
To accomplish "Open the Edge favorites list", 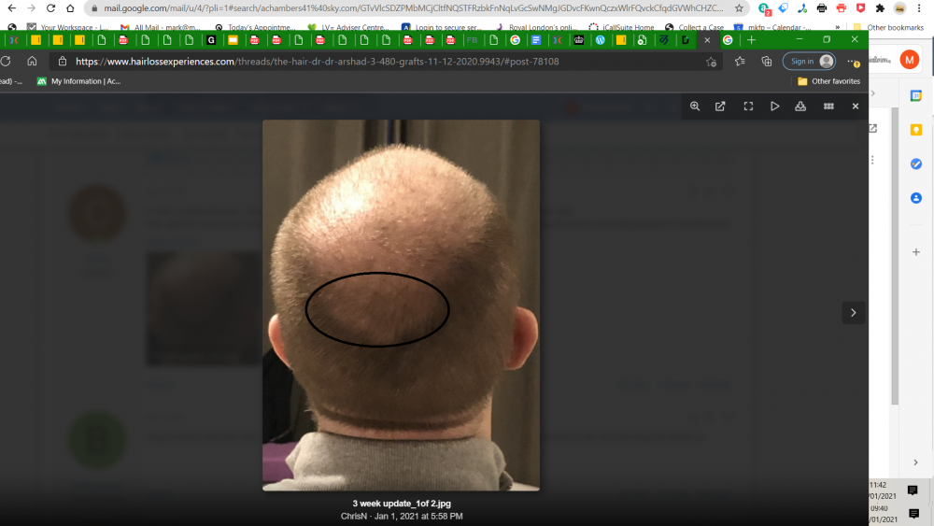I will [x=740, y=62].
